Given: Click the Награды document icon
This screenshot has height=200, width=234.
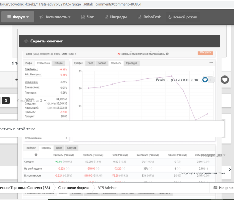Looking at the screenshot, I should pyautogui.click(x=106, y=17).
